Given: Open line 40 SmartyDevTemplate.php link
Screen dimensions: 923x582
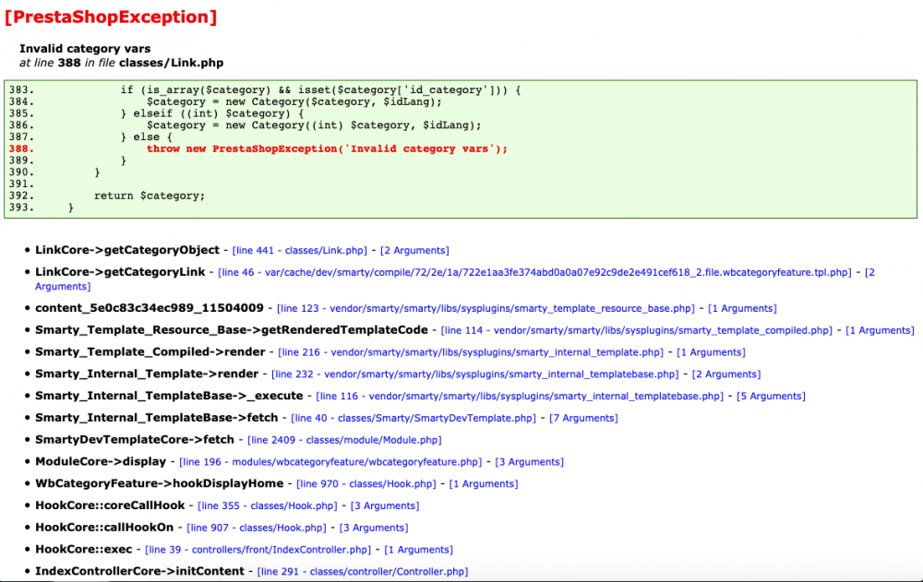Looking at the screenshot, I should point(414,419).
